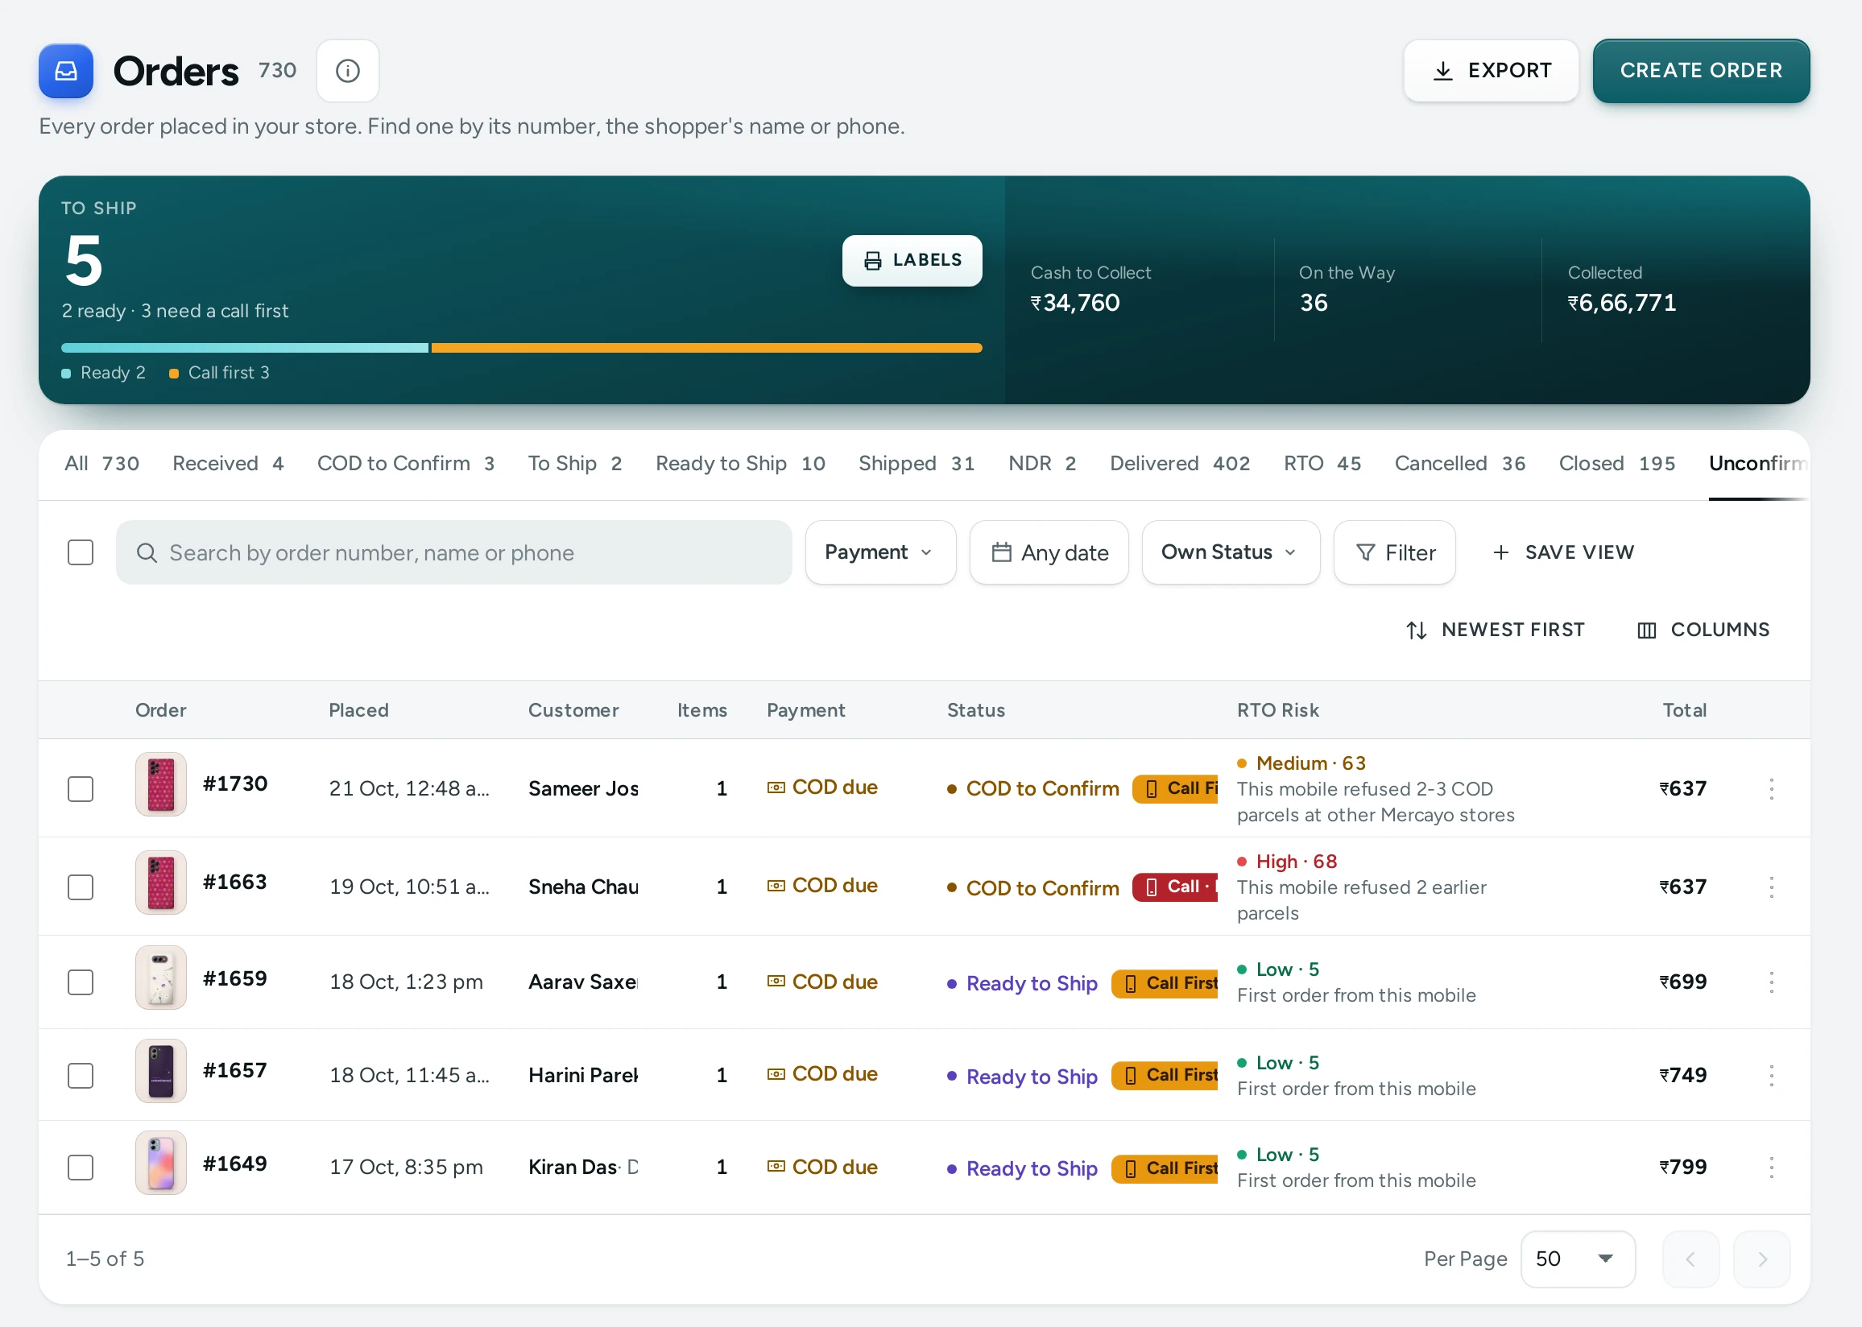
Task: Click the Call First badge on order #1659
Action: coord(1165,983)
